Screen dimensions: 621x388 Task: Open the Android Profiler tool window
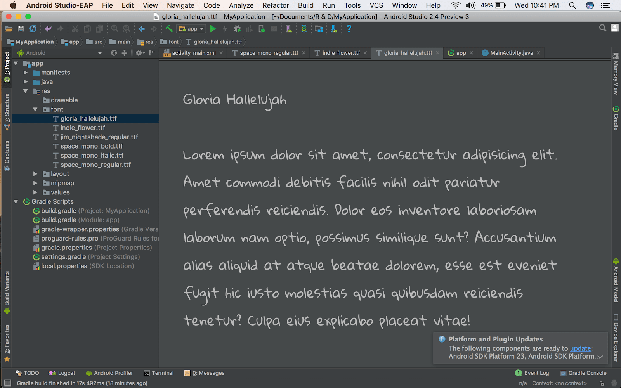[x=109, y=373]
